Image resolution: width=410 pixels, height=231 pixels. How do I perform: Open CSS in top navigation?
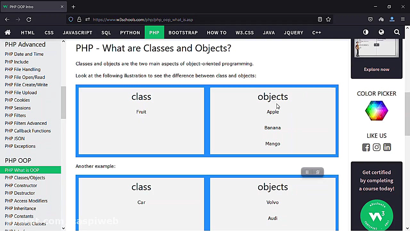(49, 32)
